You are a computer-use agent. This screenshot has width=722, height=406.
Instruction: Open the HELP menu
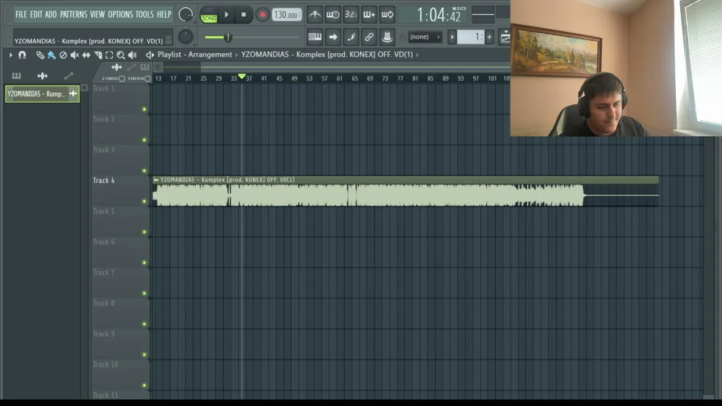click(164, 14)
